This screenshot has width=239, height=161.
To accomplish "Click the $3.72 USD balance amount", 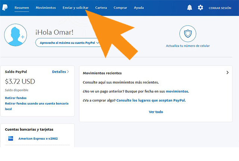I will [x=20, y=81].
